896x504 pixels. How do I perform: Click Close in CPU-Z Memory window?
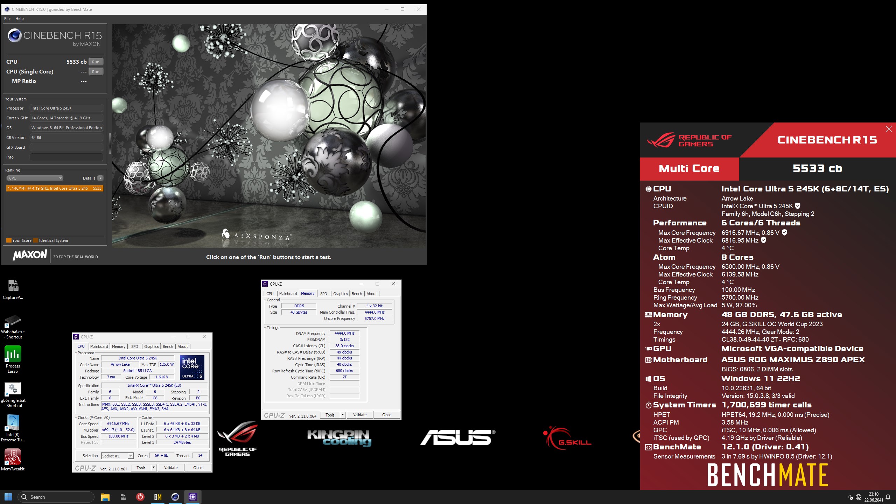387,415
